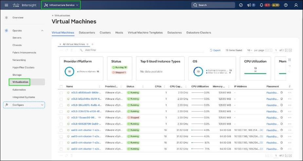Click the widgets right arrow icon
Image resolution: width=303 pixels, height=161 pixels.
click(x=290, y=66)
